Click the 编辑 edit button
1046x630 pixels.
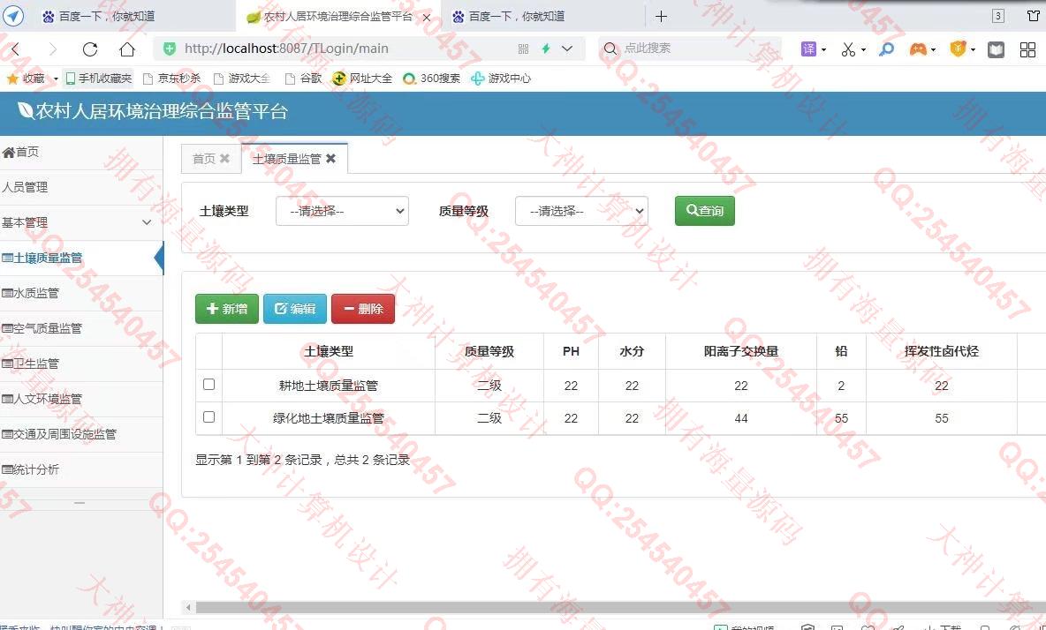tap(295, 309)
